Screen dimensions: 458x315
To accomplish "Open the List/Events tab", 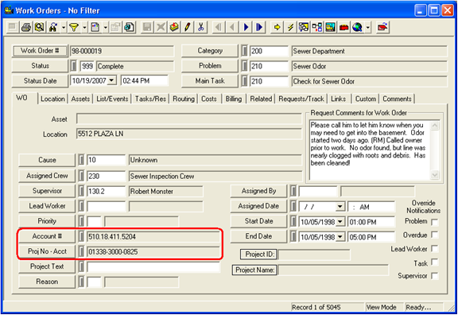I will click(112, 99).
